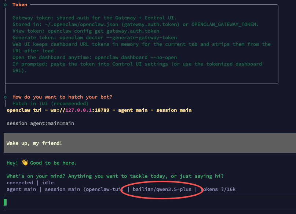Click the bailian/qwen3.5-plus model label

click(x=162, y=189)
